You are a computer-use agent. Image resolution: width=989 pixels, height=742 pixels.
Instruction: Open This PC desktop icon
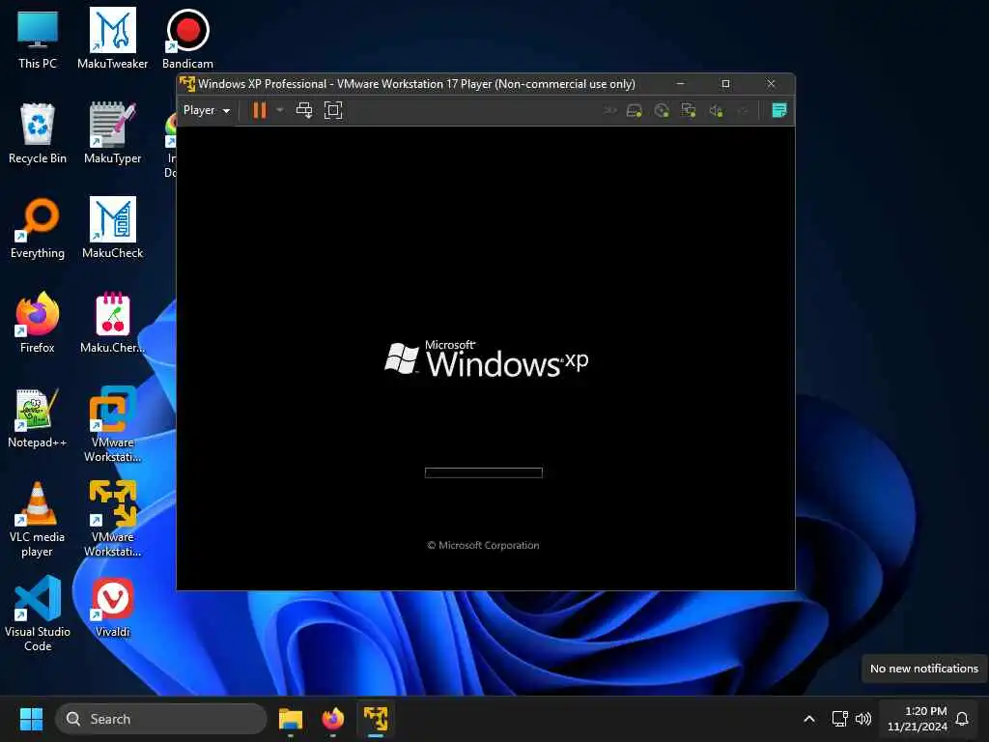click(38, 39)
